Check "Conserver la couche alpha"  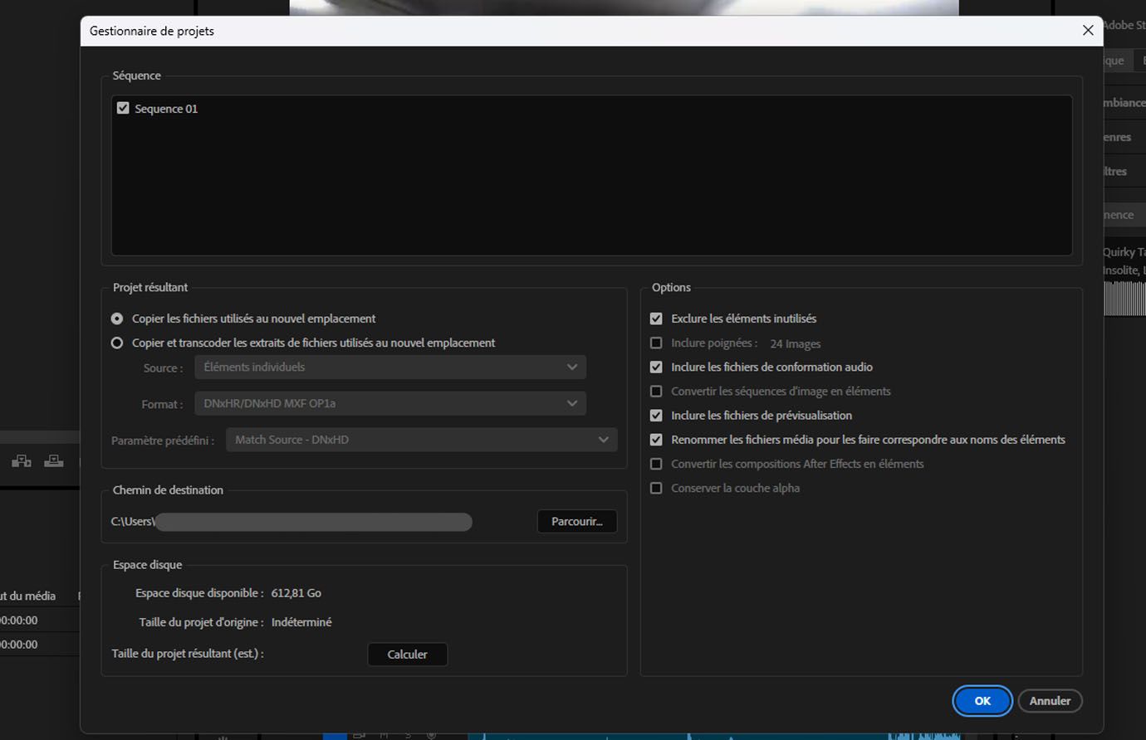coord(656,488)
